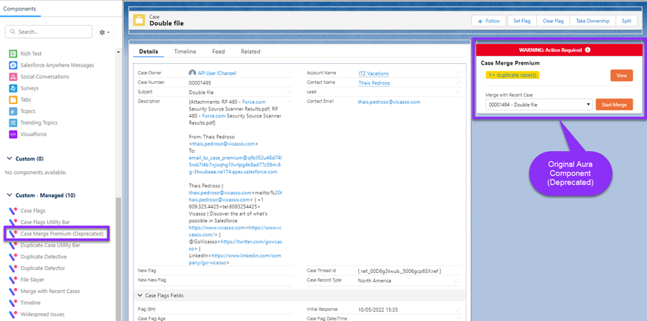Viewport: 647px width, 321px height.
Task: Edit the Account Name pencil icon
Action: tap(458, 73)
